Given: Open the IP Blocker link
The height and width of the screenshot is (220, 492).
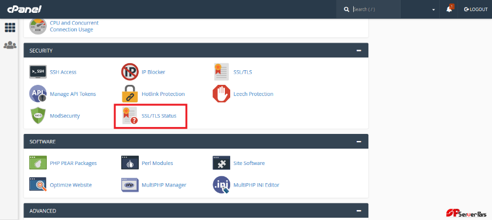Looking at the screenshot, I should (153, 72).
